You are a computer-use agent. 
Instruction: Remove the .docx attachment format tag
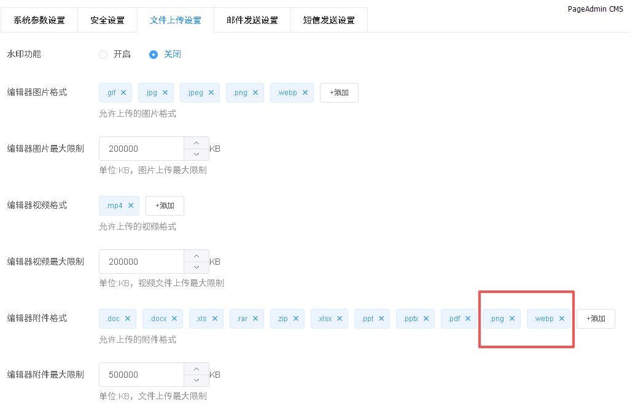pyautogui.click(x=174, y=319)
